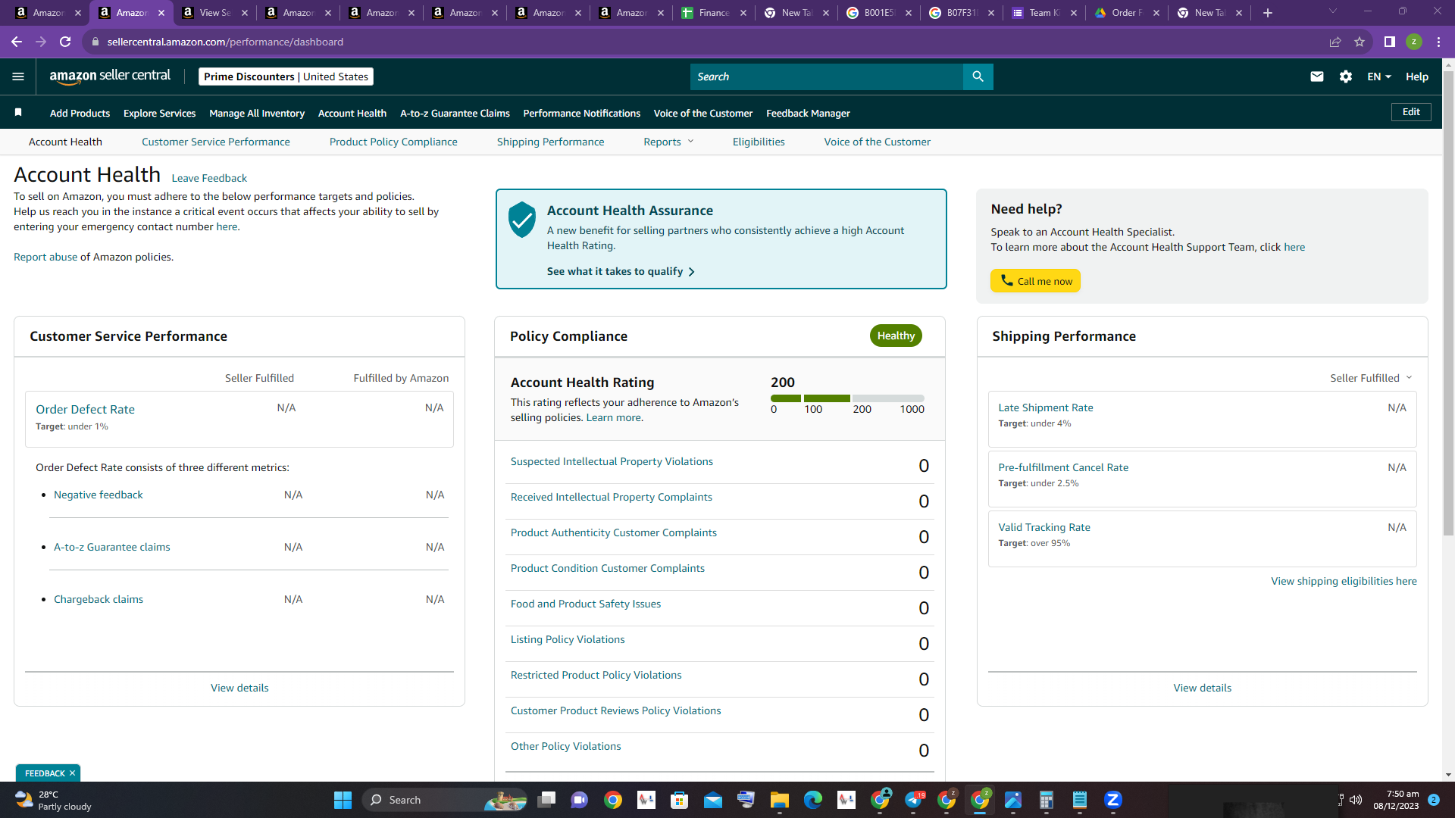The width and height of the screenshot is (1455, 818).
Task: Open the Chrome profile avatar Z
Action: (1414, 42)
